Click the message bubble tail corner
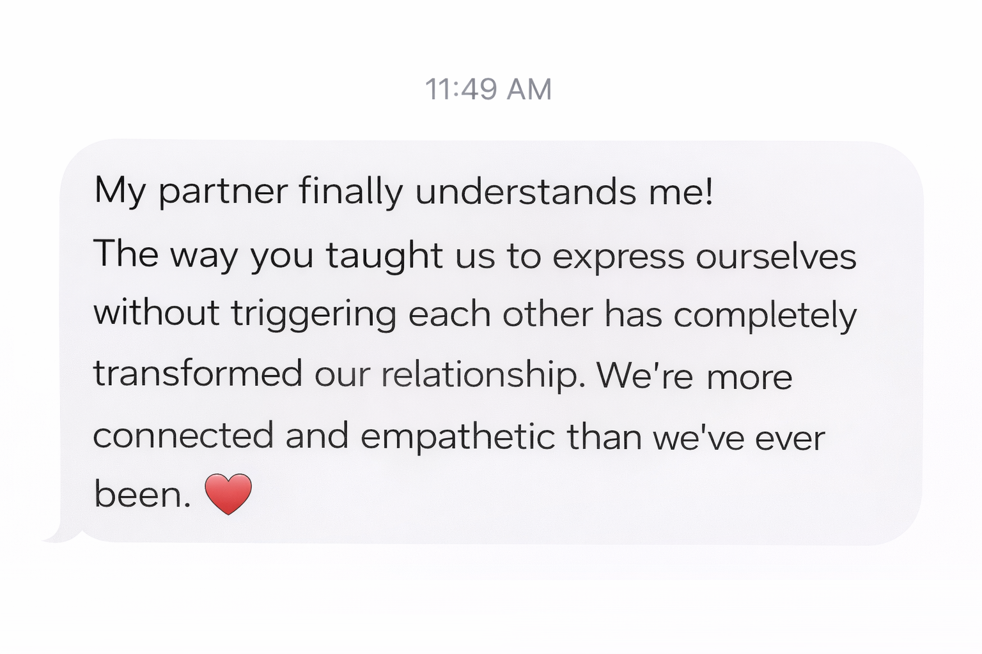982x654 pixels. point(54,535)
